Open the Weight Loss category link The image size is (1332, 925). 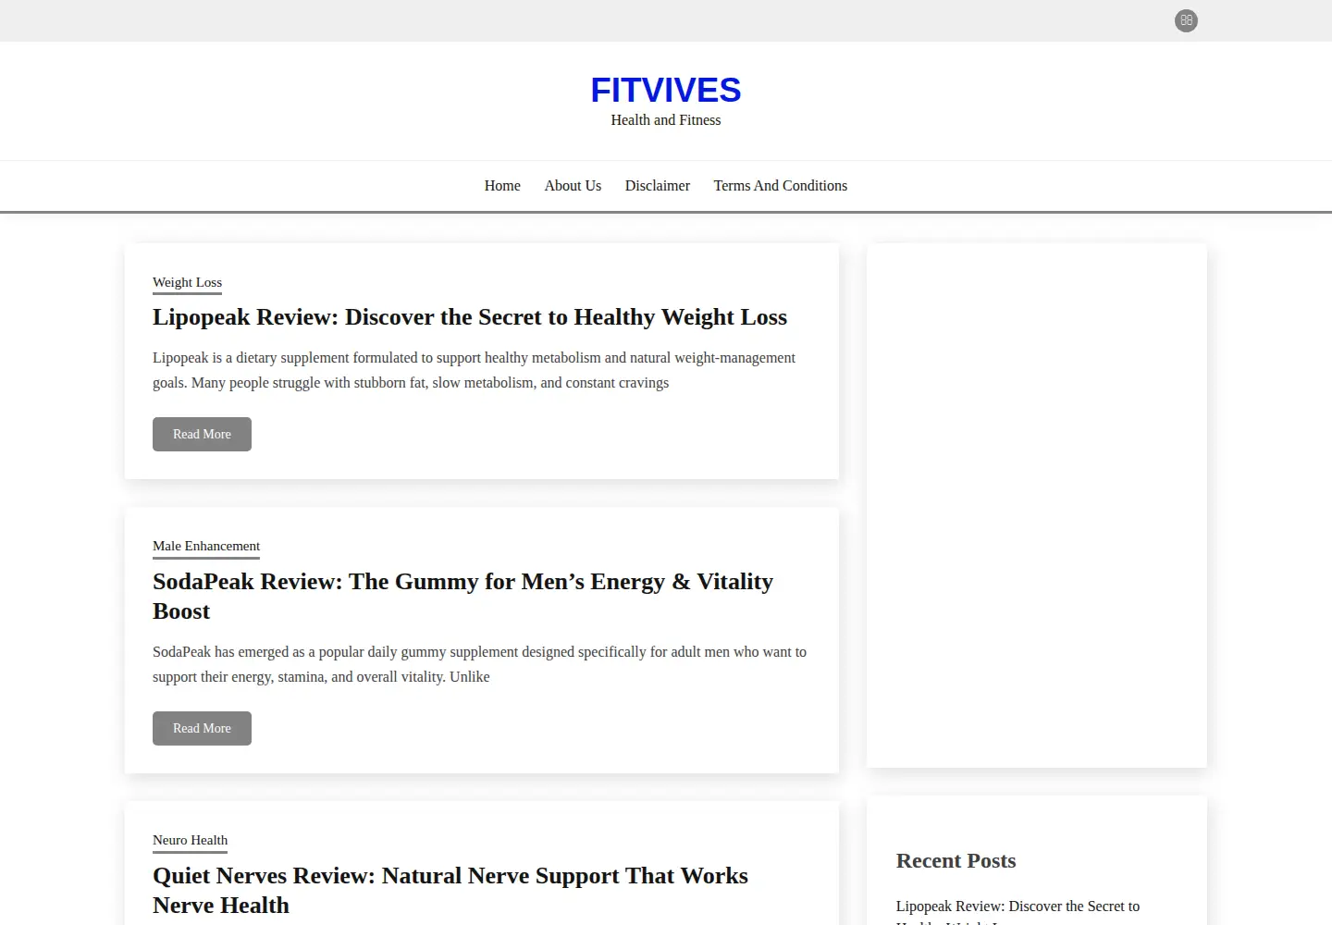(187, 283)
